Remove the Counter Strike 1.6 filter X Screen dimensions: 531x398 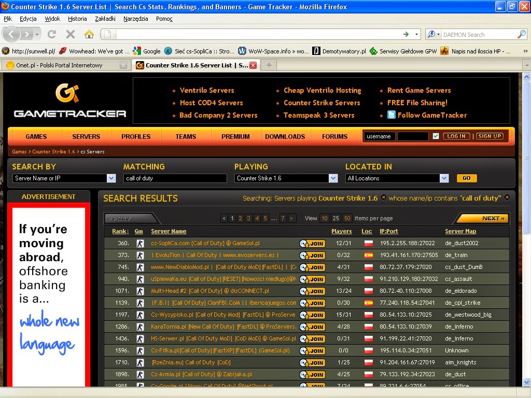(383, 197)
